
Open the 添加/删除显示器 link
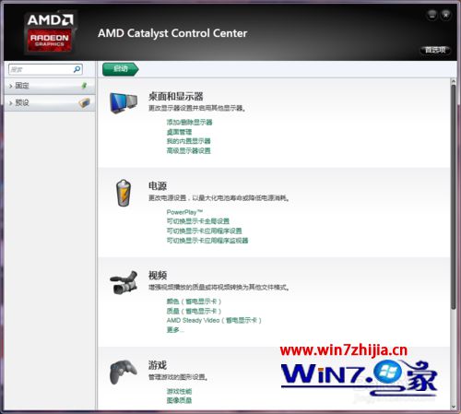(189, 123)
